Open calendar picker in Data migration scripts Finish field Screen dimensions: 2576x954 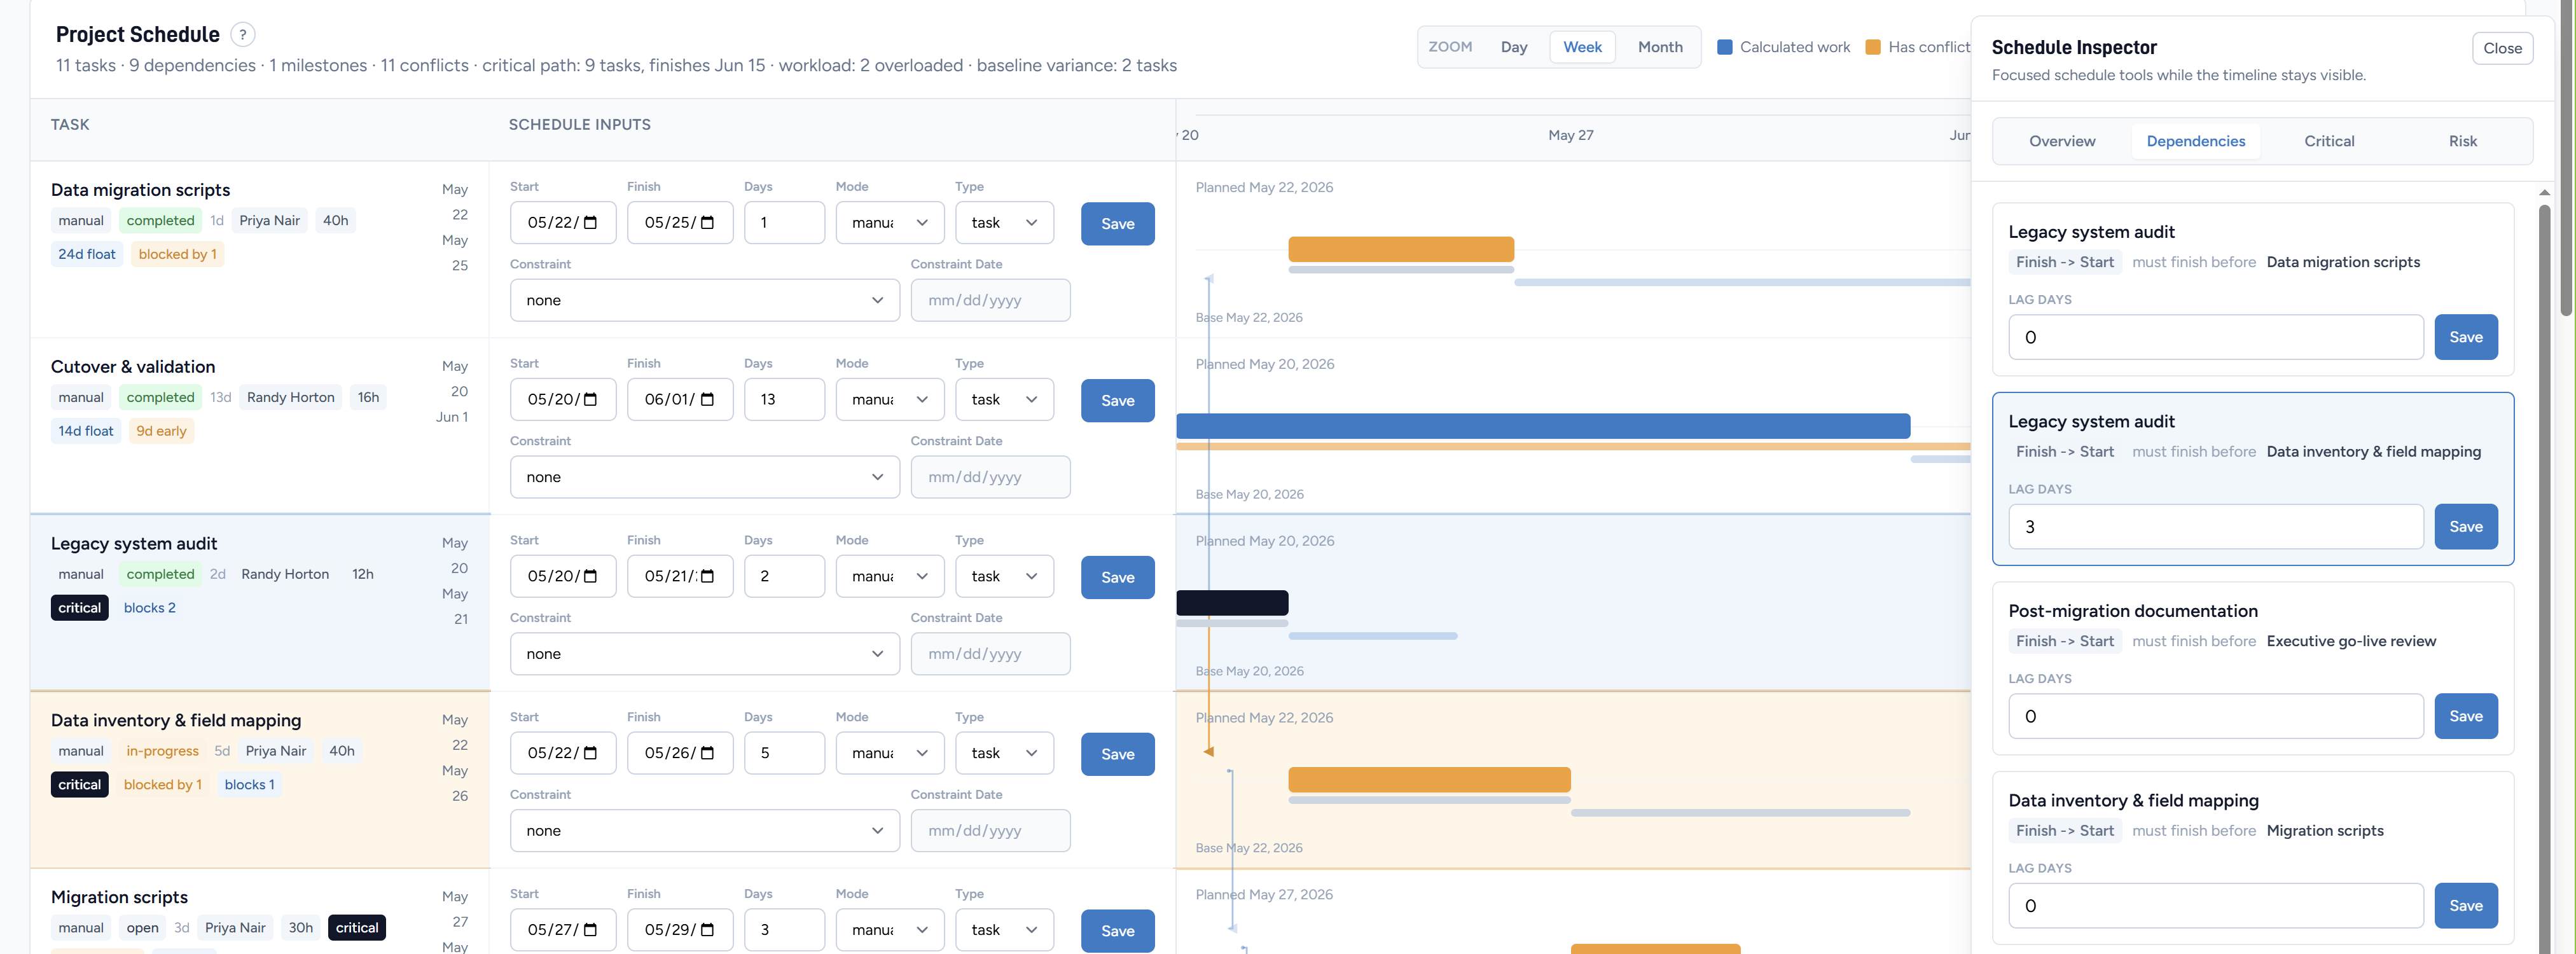coord(707,223)
